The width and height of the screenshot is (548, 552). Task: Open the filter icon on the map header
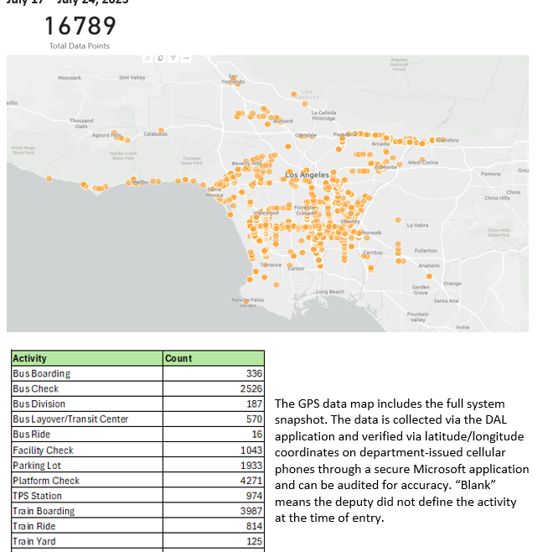[171, 58]
